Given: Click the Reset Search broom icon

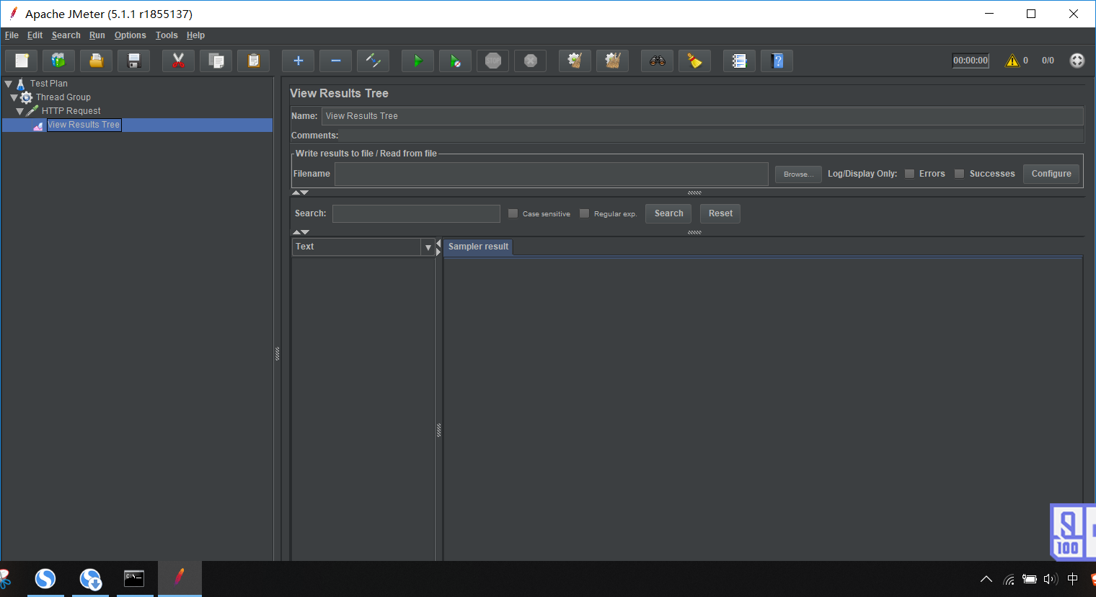Looking at the screenshot, I should (x=694, y=61).
